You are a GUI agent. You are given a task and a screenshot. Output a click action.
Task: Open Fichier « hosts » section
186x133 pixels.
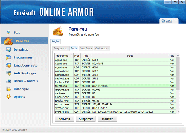tap(26, 81)
